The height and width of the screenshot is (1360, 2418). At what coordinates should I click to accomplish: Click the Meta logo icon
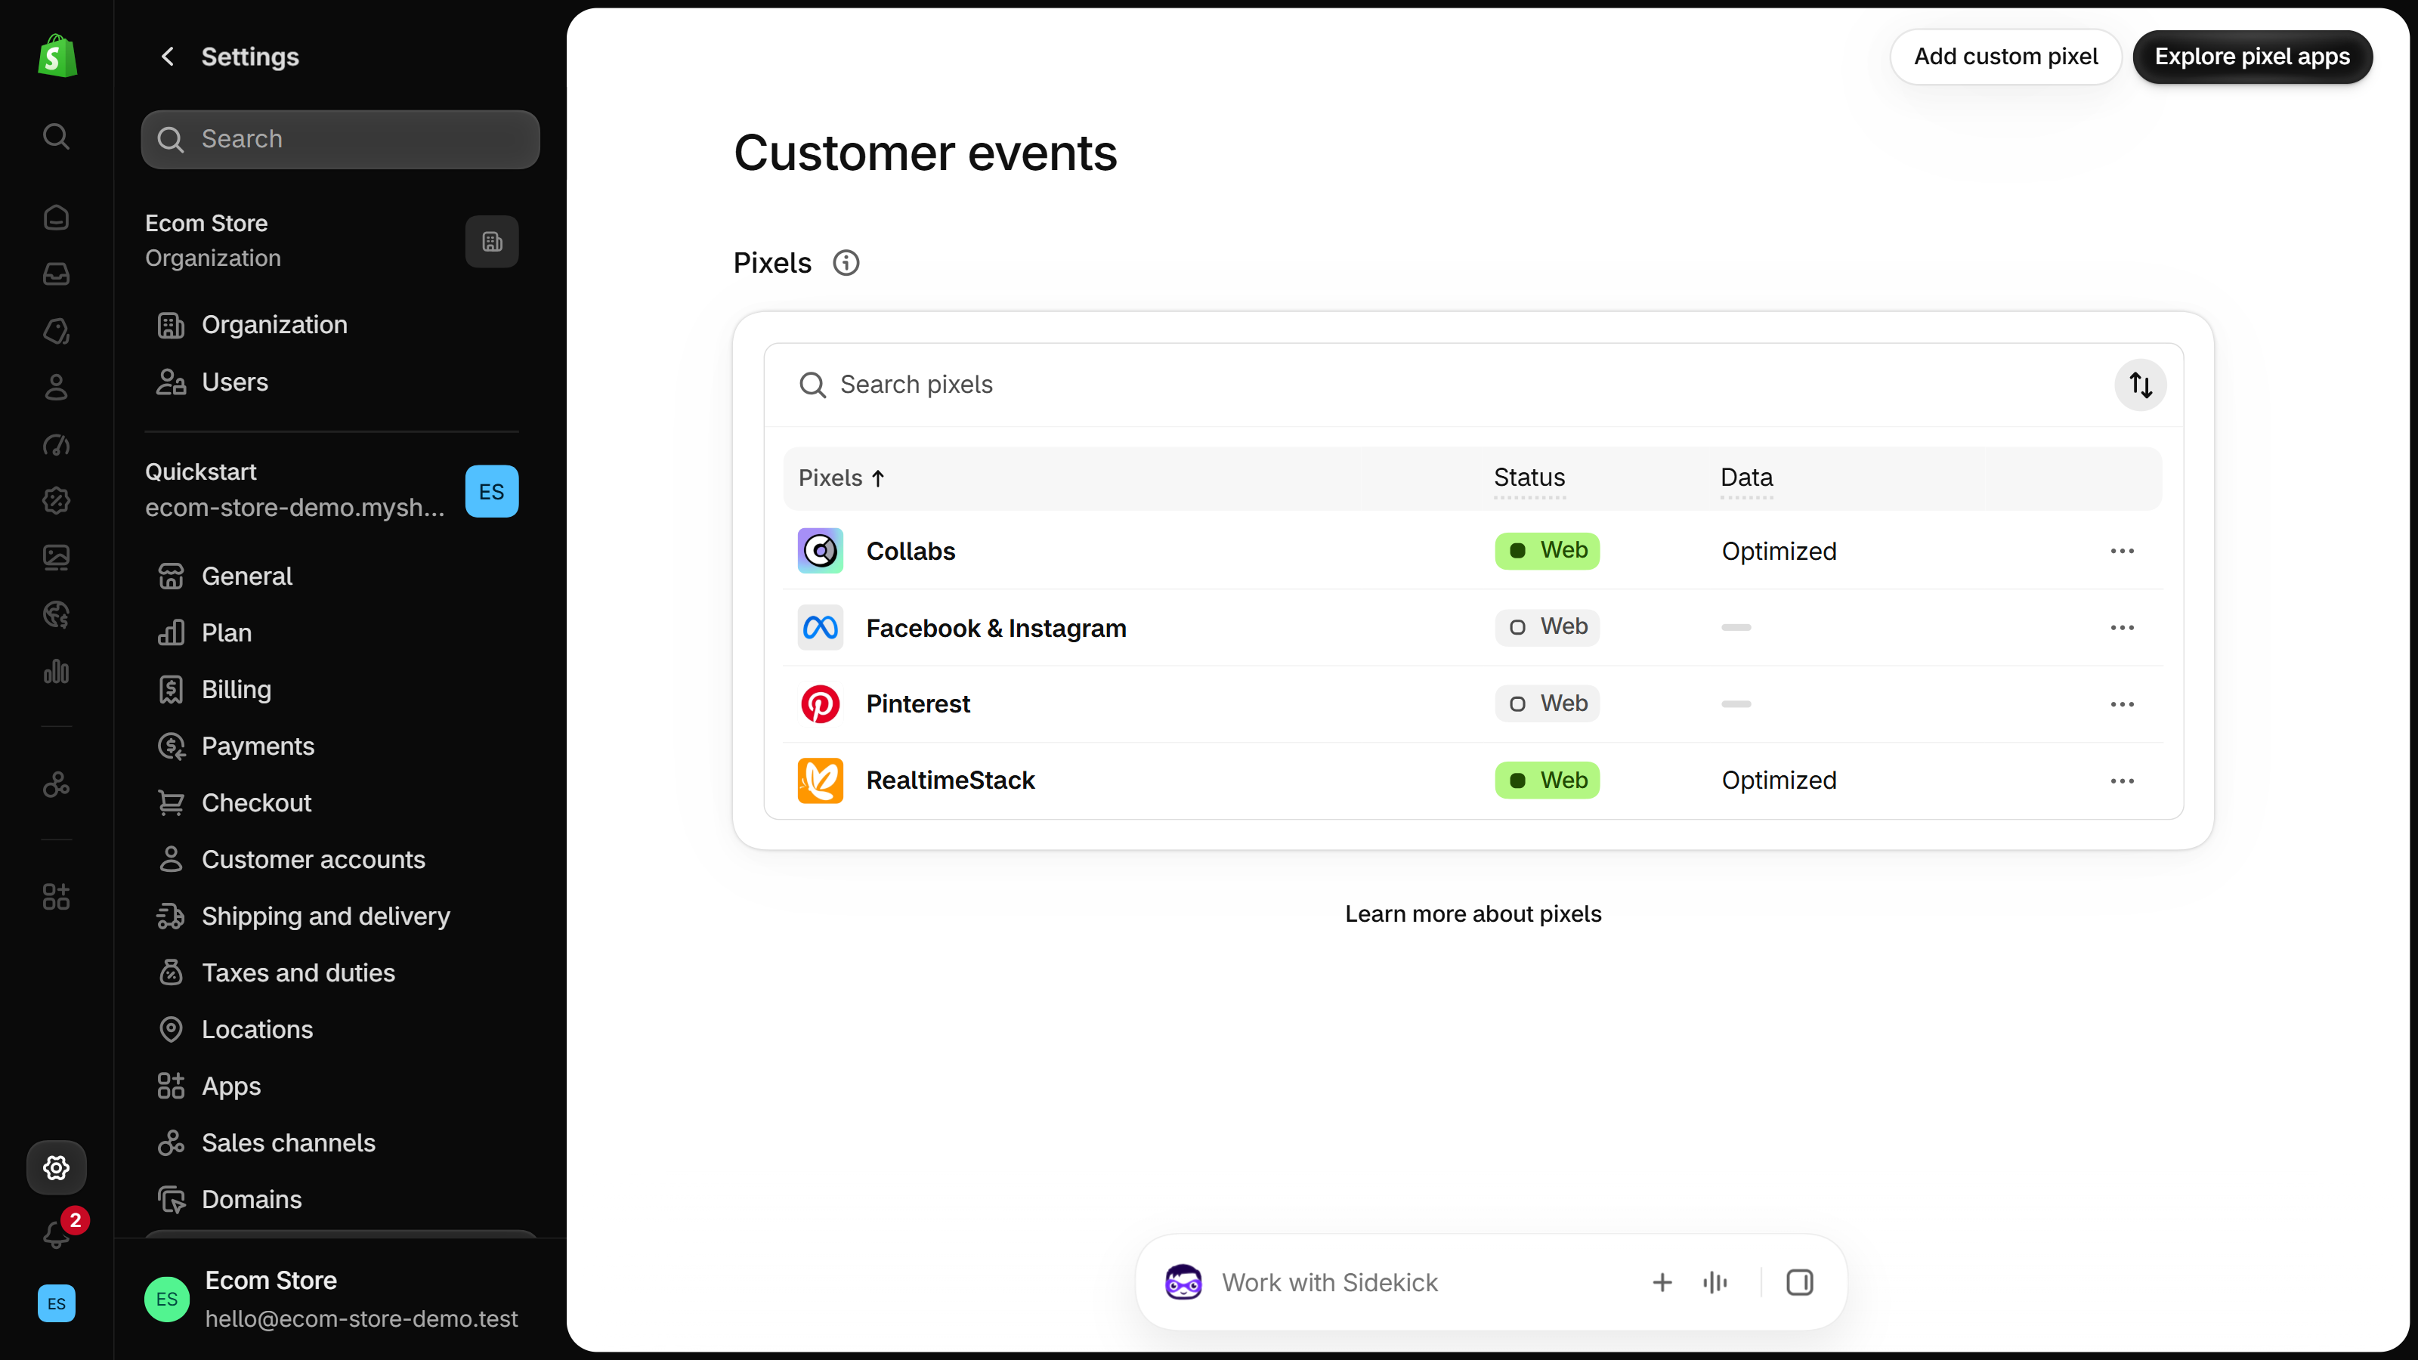[821, 628]
